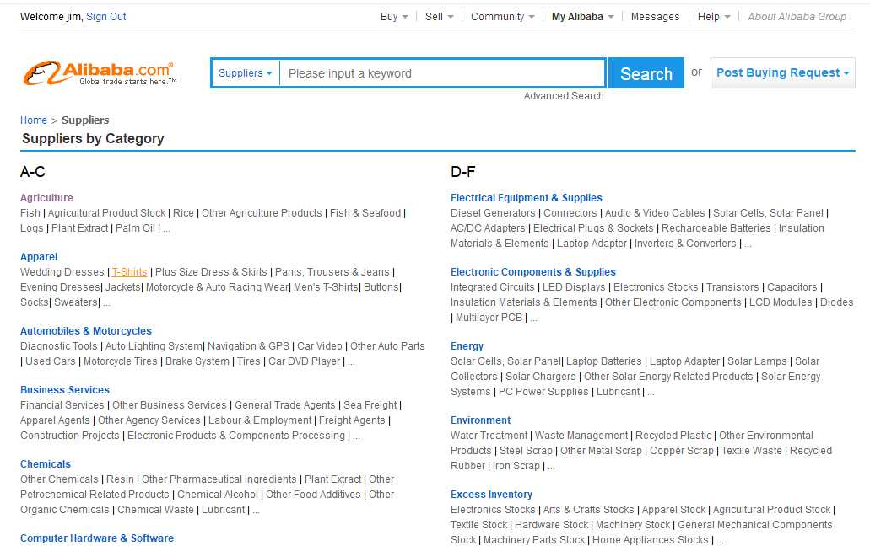Open Electrical Equipment & Supplies category
870x546 pixels.
526,198
